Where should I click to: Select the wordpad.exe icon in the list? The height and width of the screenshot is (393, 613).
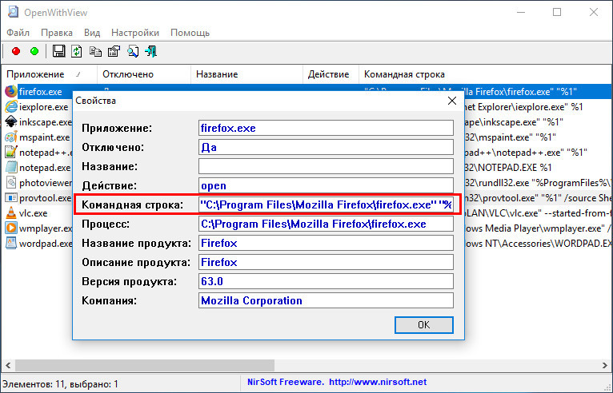point(11,243)
